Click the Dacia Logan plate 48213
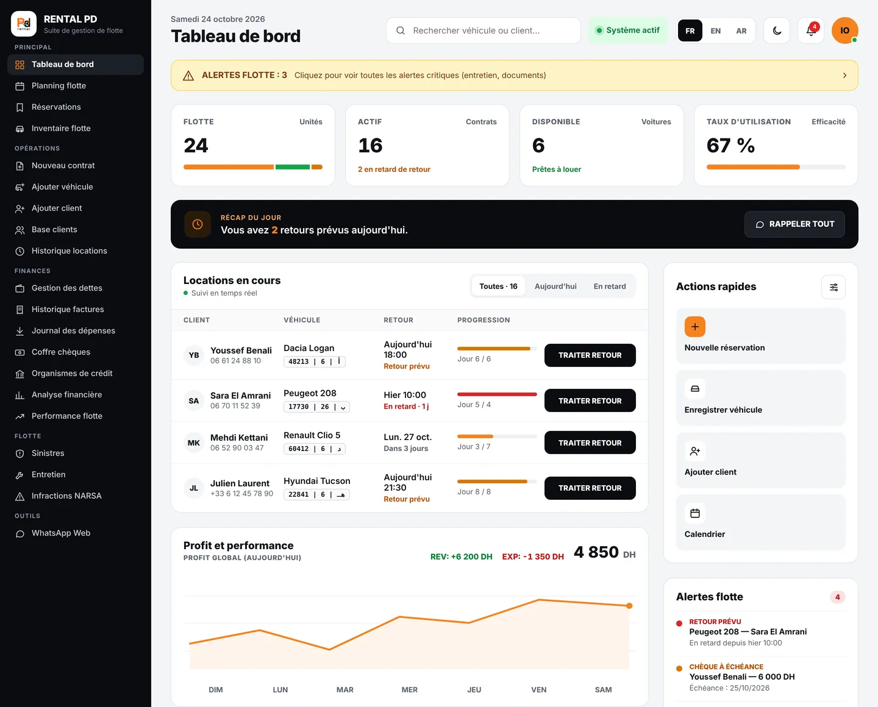Screen dimensions: 878x707 tap(315, 362)
